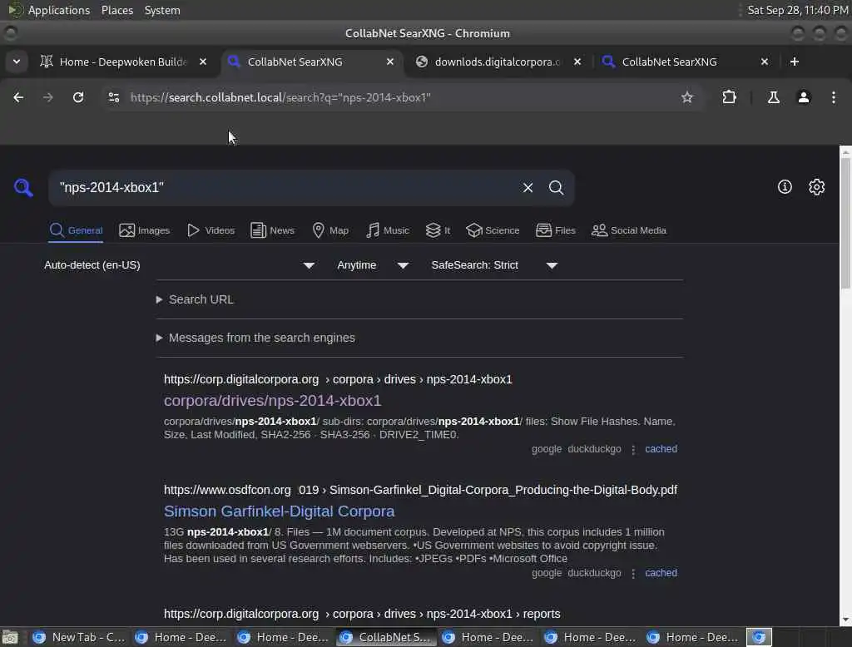Open the SearXNG info page icon
The image size is (852, 647).
click(785, 187)
